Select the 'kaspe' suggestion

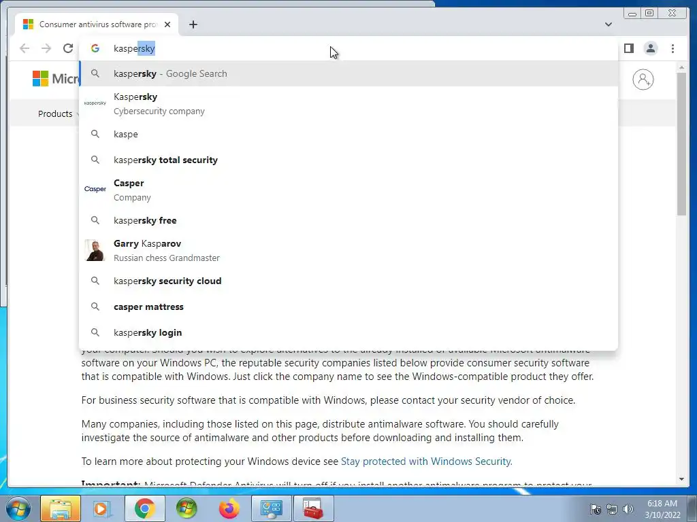coord(348,134)
